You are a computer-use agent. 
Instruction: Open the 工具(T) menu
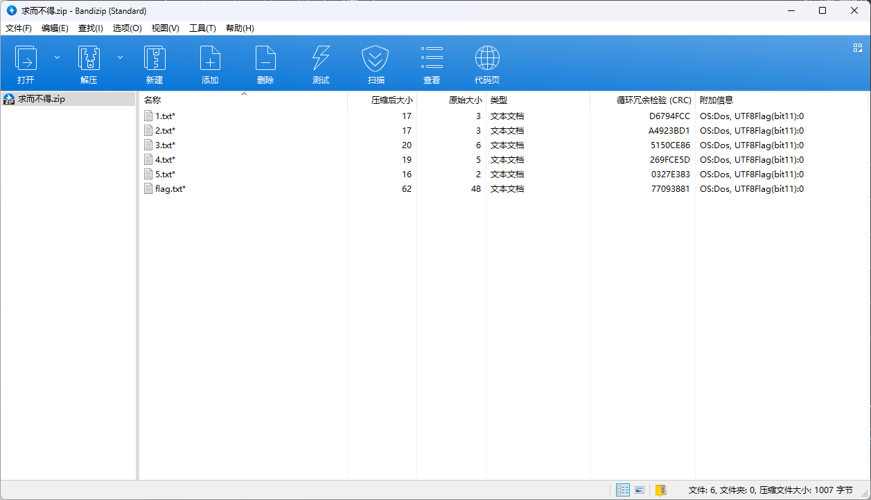[202, 28]
